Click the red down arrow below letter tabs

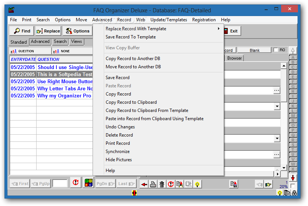(293, 178)
